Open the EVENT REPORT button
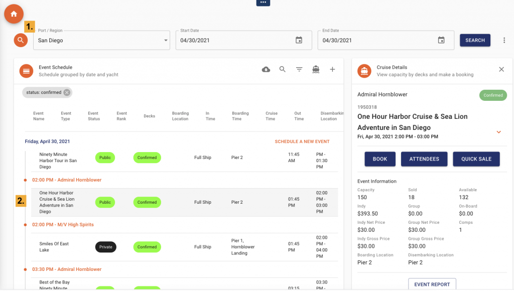514x291 pixels. 432,283
